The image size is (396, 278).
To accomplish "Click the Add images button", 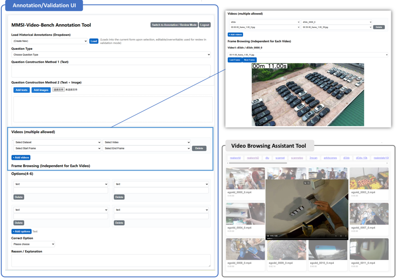I will point(41,90).
